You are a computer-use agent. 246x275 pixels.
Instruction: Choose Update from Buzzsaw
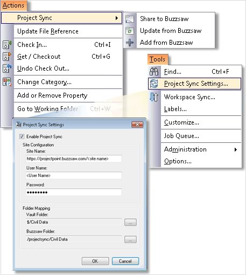tap(170, 31)
